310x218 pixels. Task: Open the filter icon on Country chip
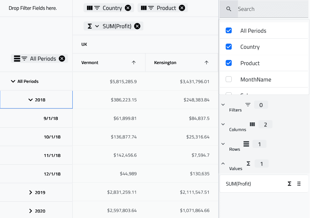[97, 8]
